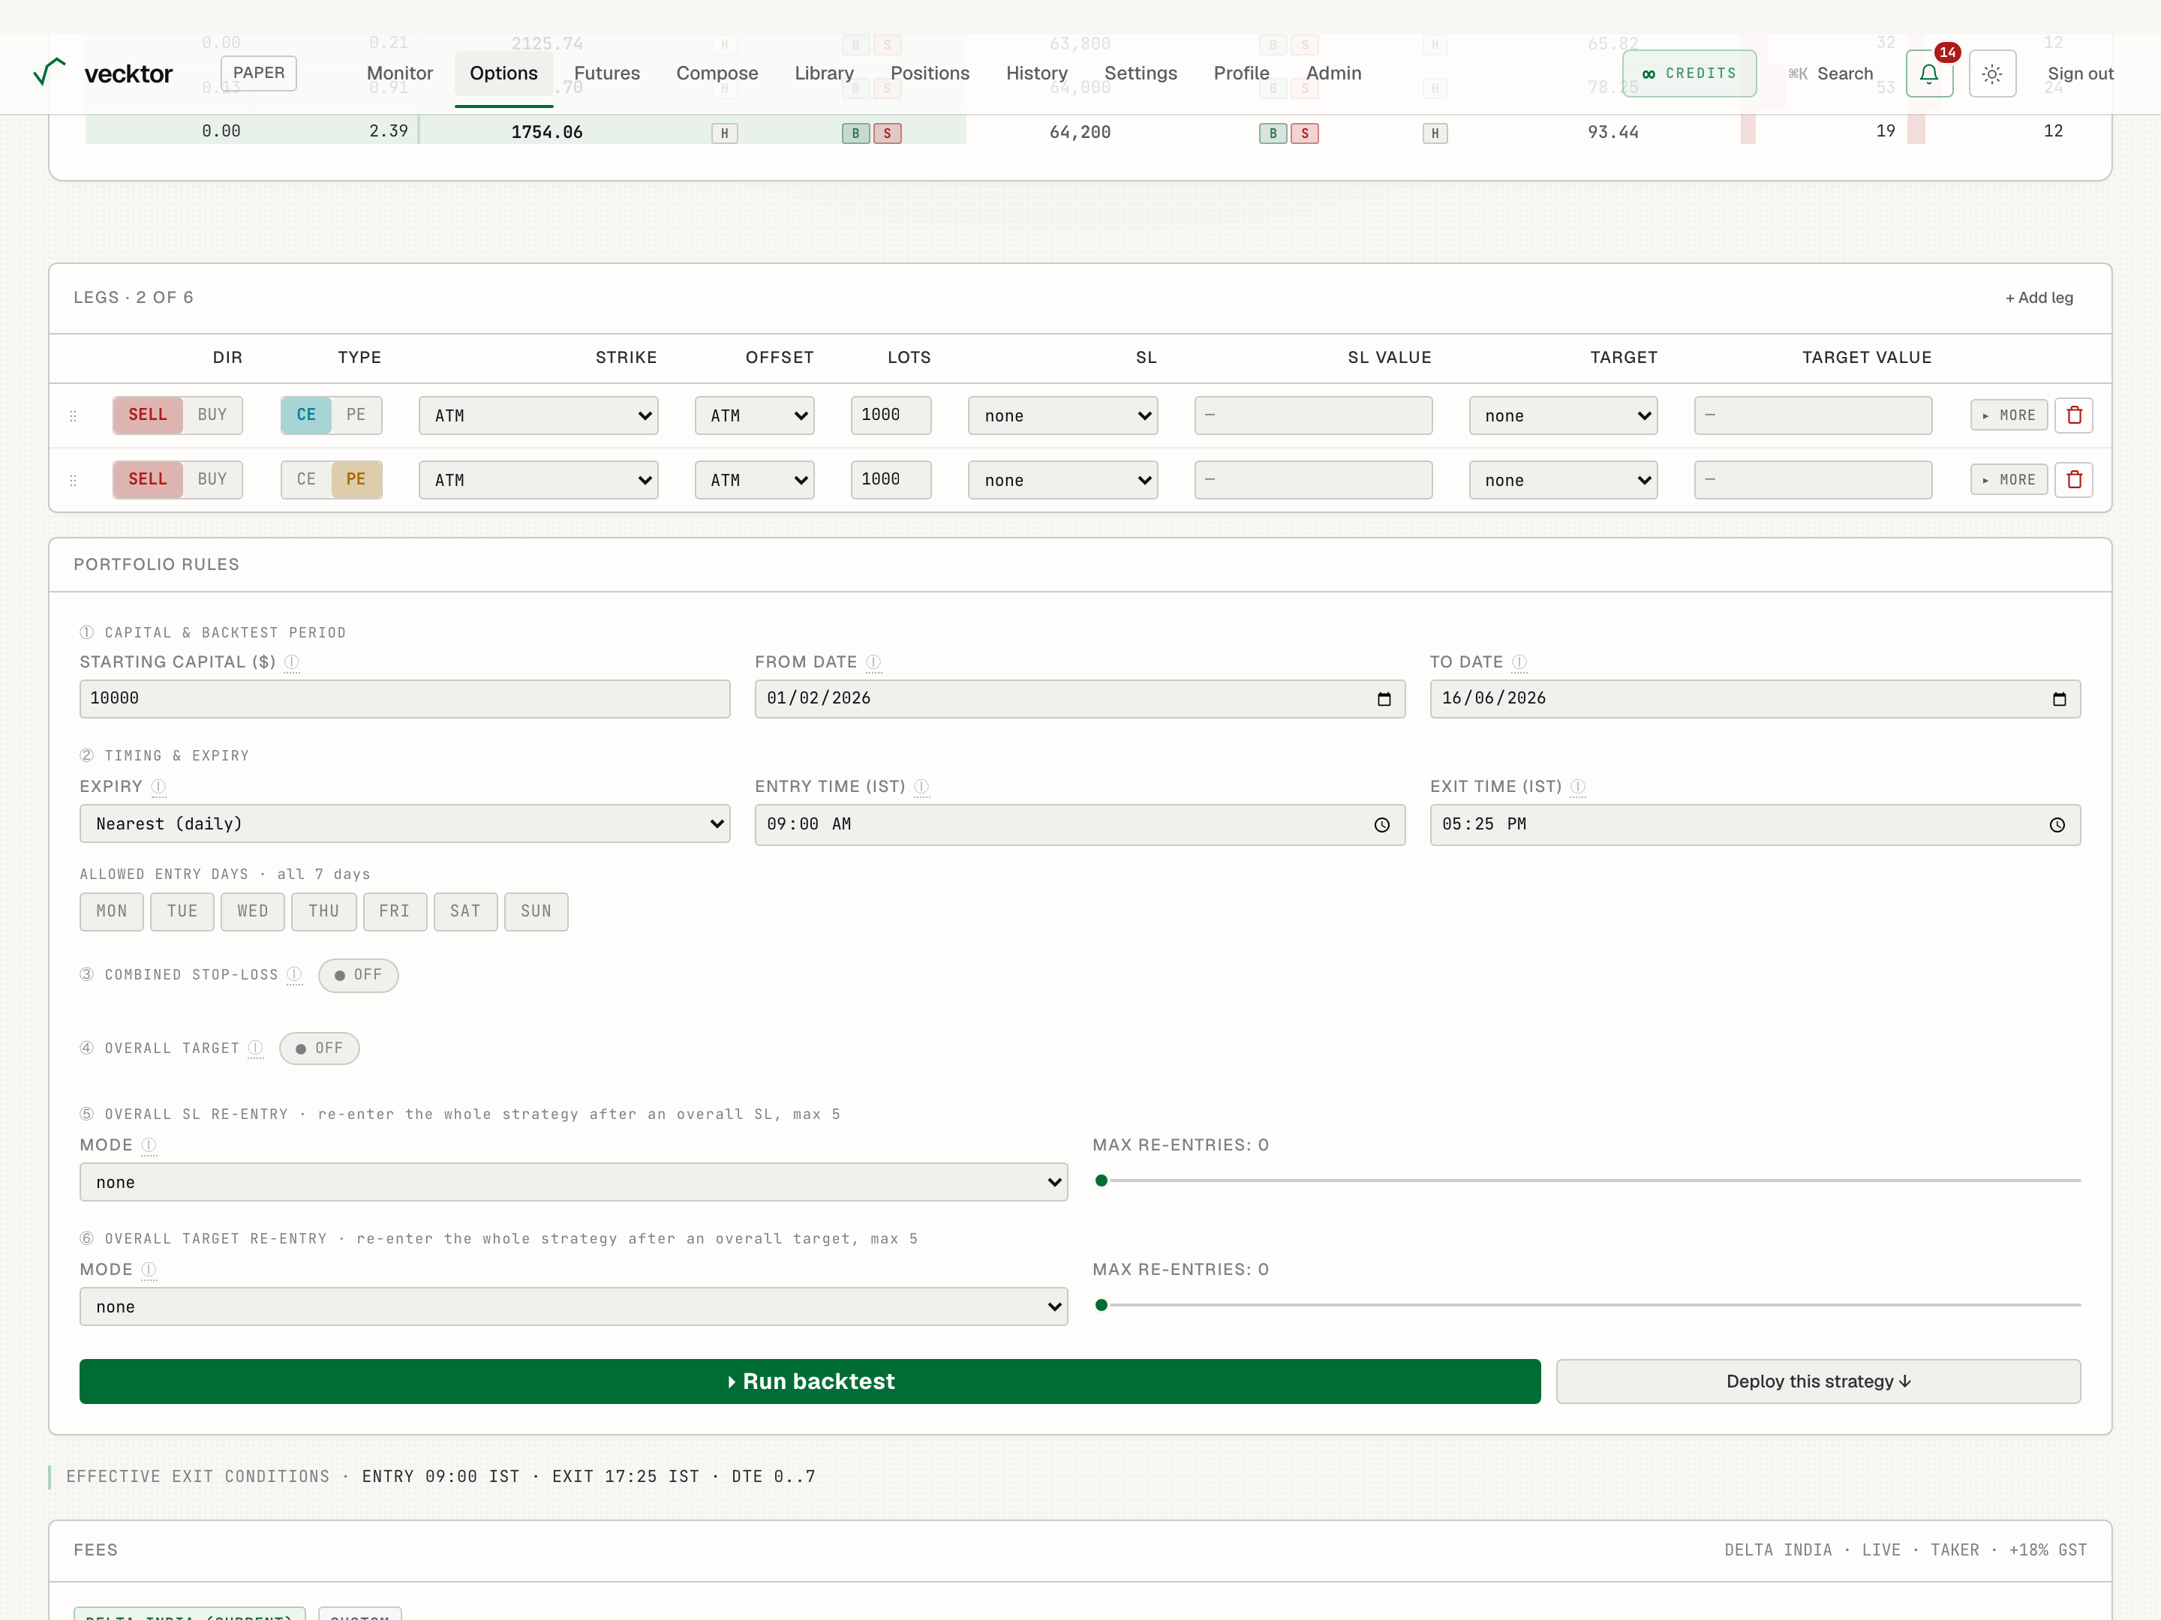Viewport: 2161px width, 1620px height.
Task: Open the first leg Strike dropdown
Action: 538,416
